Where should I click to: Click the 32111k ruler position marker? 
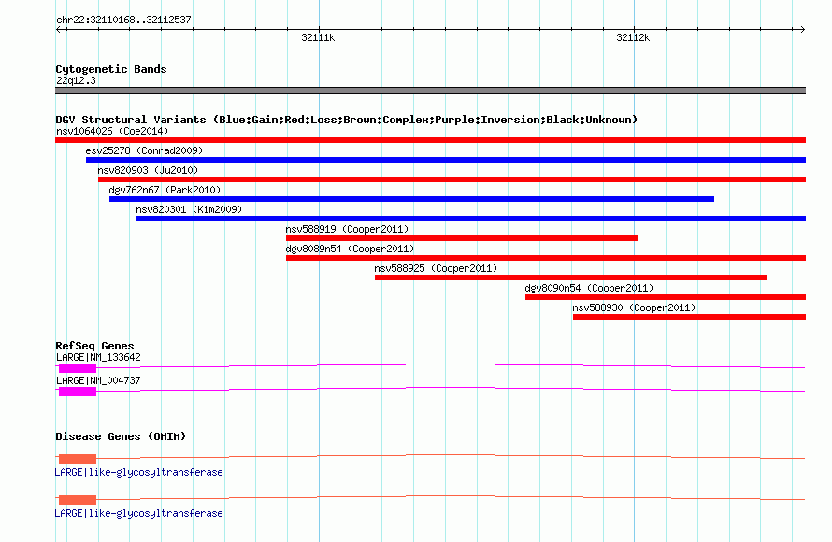[x=318, y=37]
